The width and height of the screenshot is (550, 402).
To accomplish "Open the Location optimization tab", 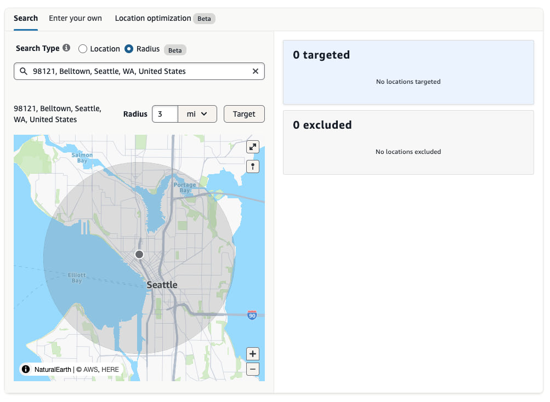I will (153, 18).
